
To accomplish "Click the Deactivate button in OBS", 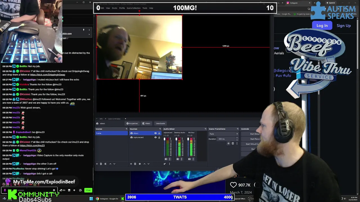I will point(160,123).
